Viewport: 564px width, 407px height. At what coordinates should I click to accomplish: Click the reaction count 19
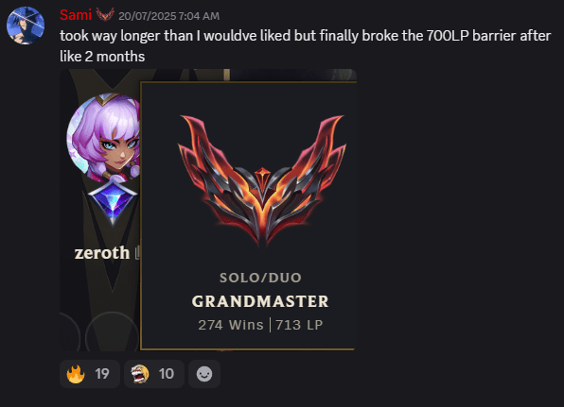click(x=102, y=374)
